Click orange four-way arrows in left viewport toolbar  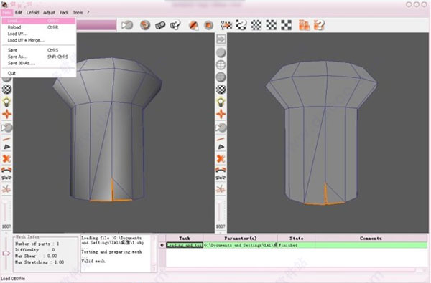pyautogui.click(x=7, y=115)
